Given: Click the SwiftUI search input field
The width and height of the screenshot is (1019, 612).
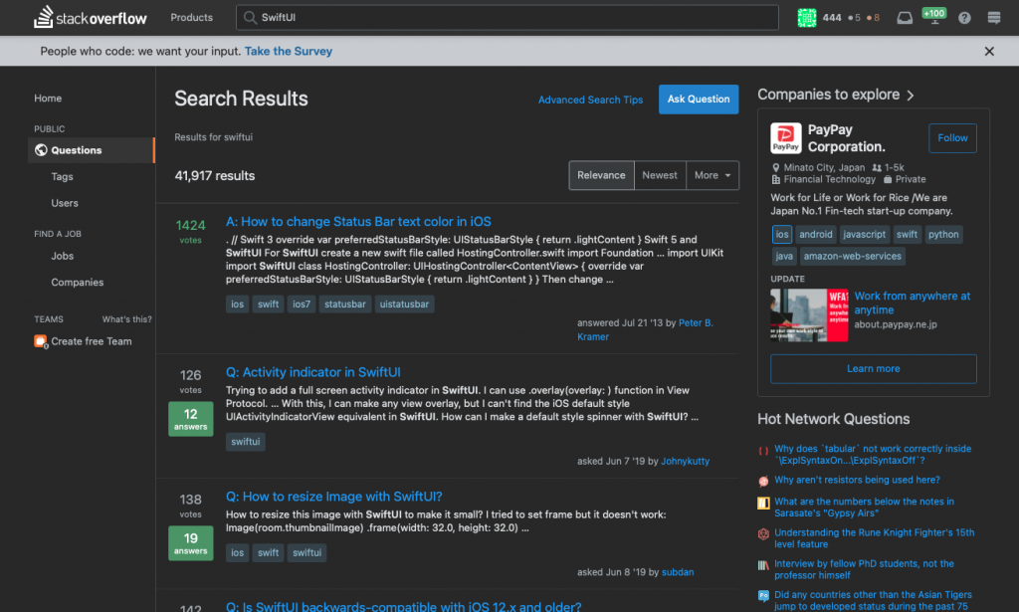Looking at the screenshot, I should [507, 18].
